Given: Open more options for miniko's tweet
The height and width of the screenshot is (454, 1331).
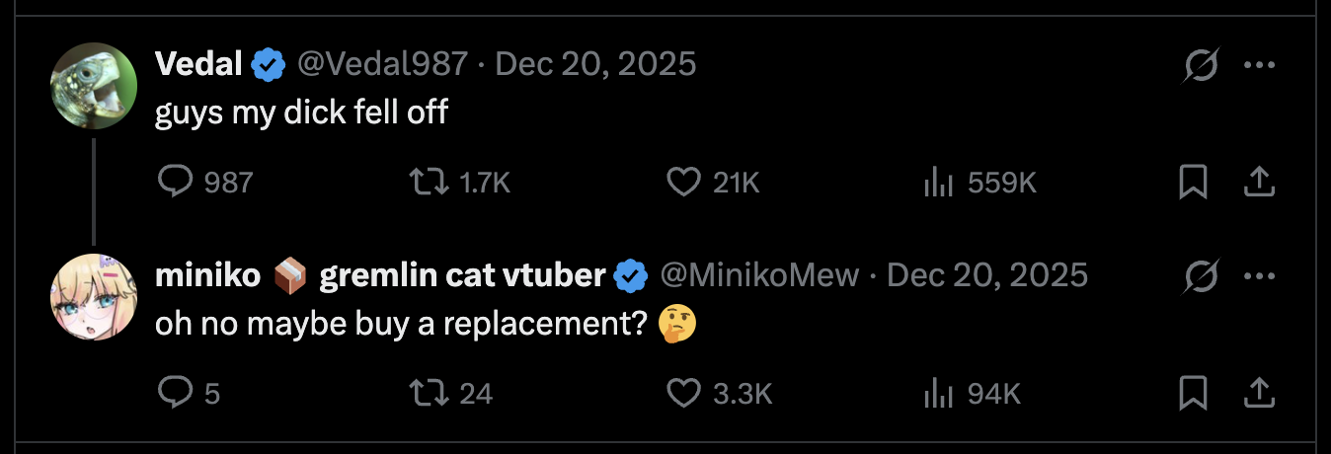Looking at the screenshot, I should click(1259, 277).
